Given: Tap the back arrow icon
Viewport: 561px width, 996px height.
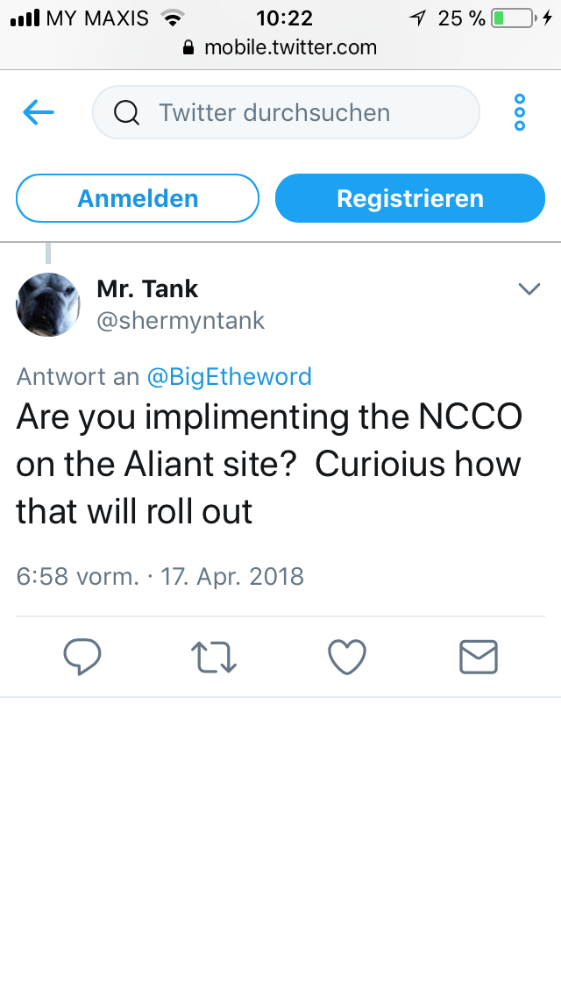Looking at the screenshot, I should coord(39,112).
